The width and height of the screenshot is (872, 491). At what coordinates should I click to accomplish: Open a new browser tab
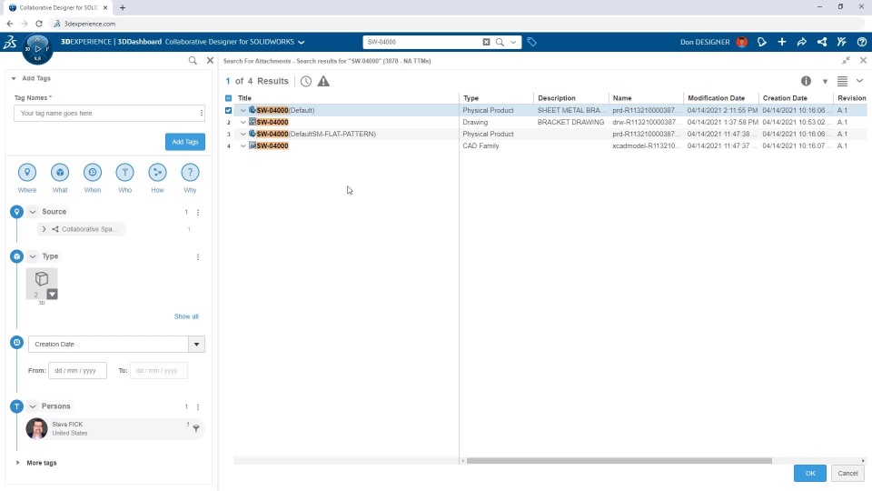(123, 8)
